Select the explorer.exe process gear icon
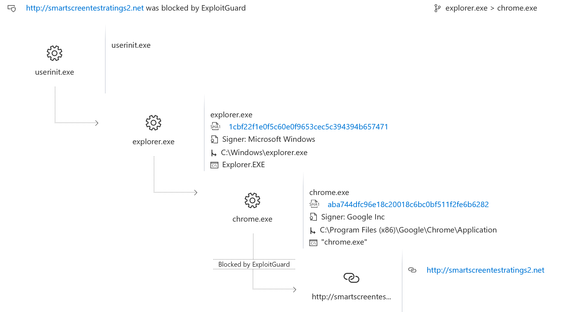Viewport: 561px width, 312px height. tap(153, 123)
